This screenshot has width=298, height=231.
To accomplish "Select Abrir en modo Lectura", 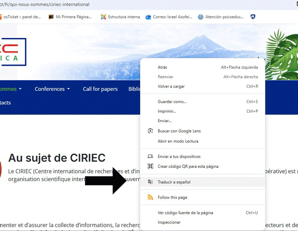I will tap(178, 141).
